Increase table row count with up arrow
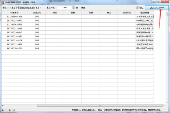This screenshot has height=113, width=170. click(73, 7)
